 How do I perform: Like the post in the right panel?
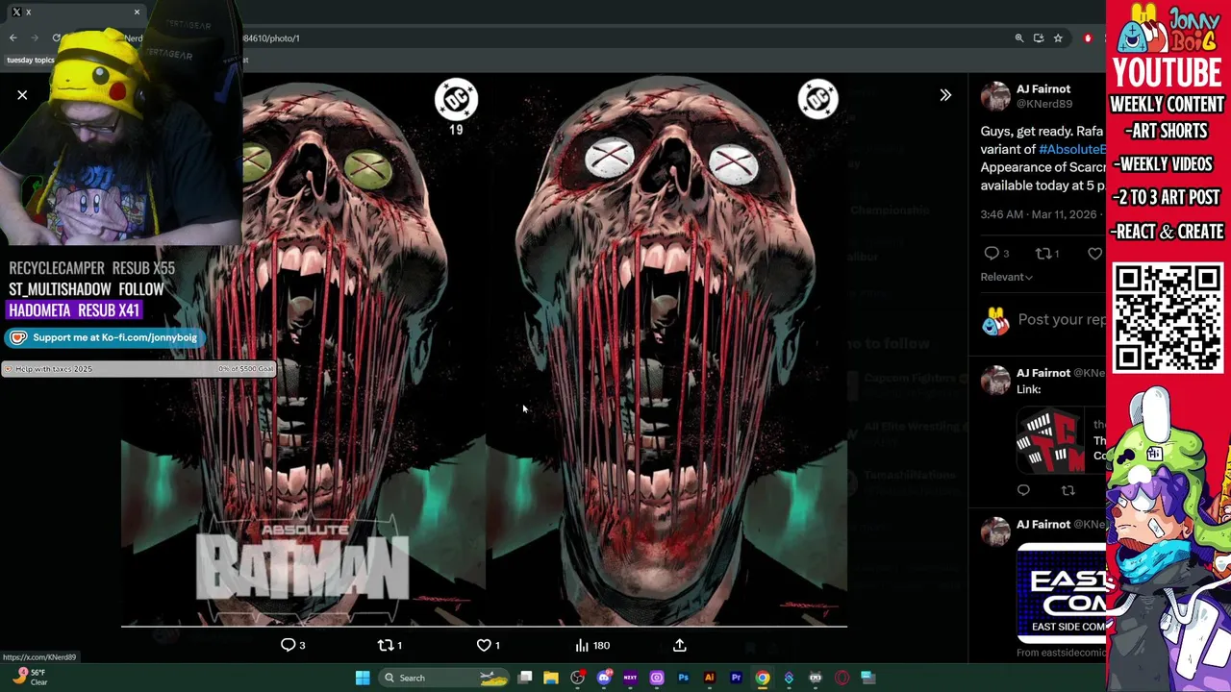pyautogui.click(x=1094, y=254)
